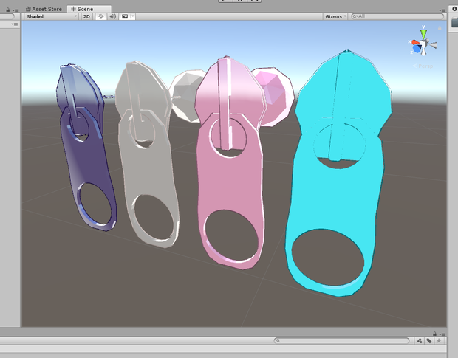
Task: Click the red X axis gizmo cone
Action: point(414,43)
